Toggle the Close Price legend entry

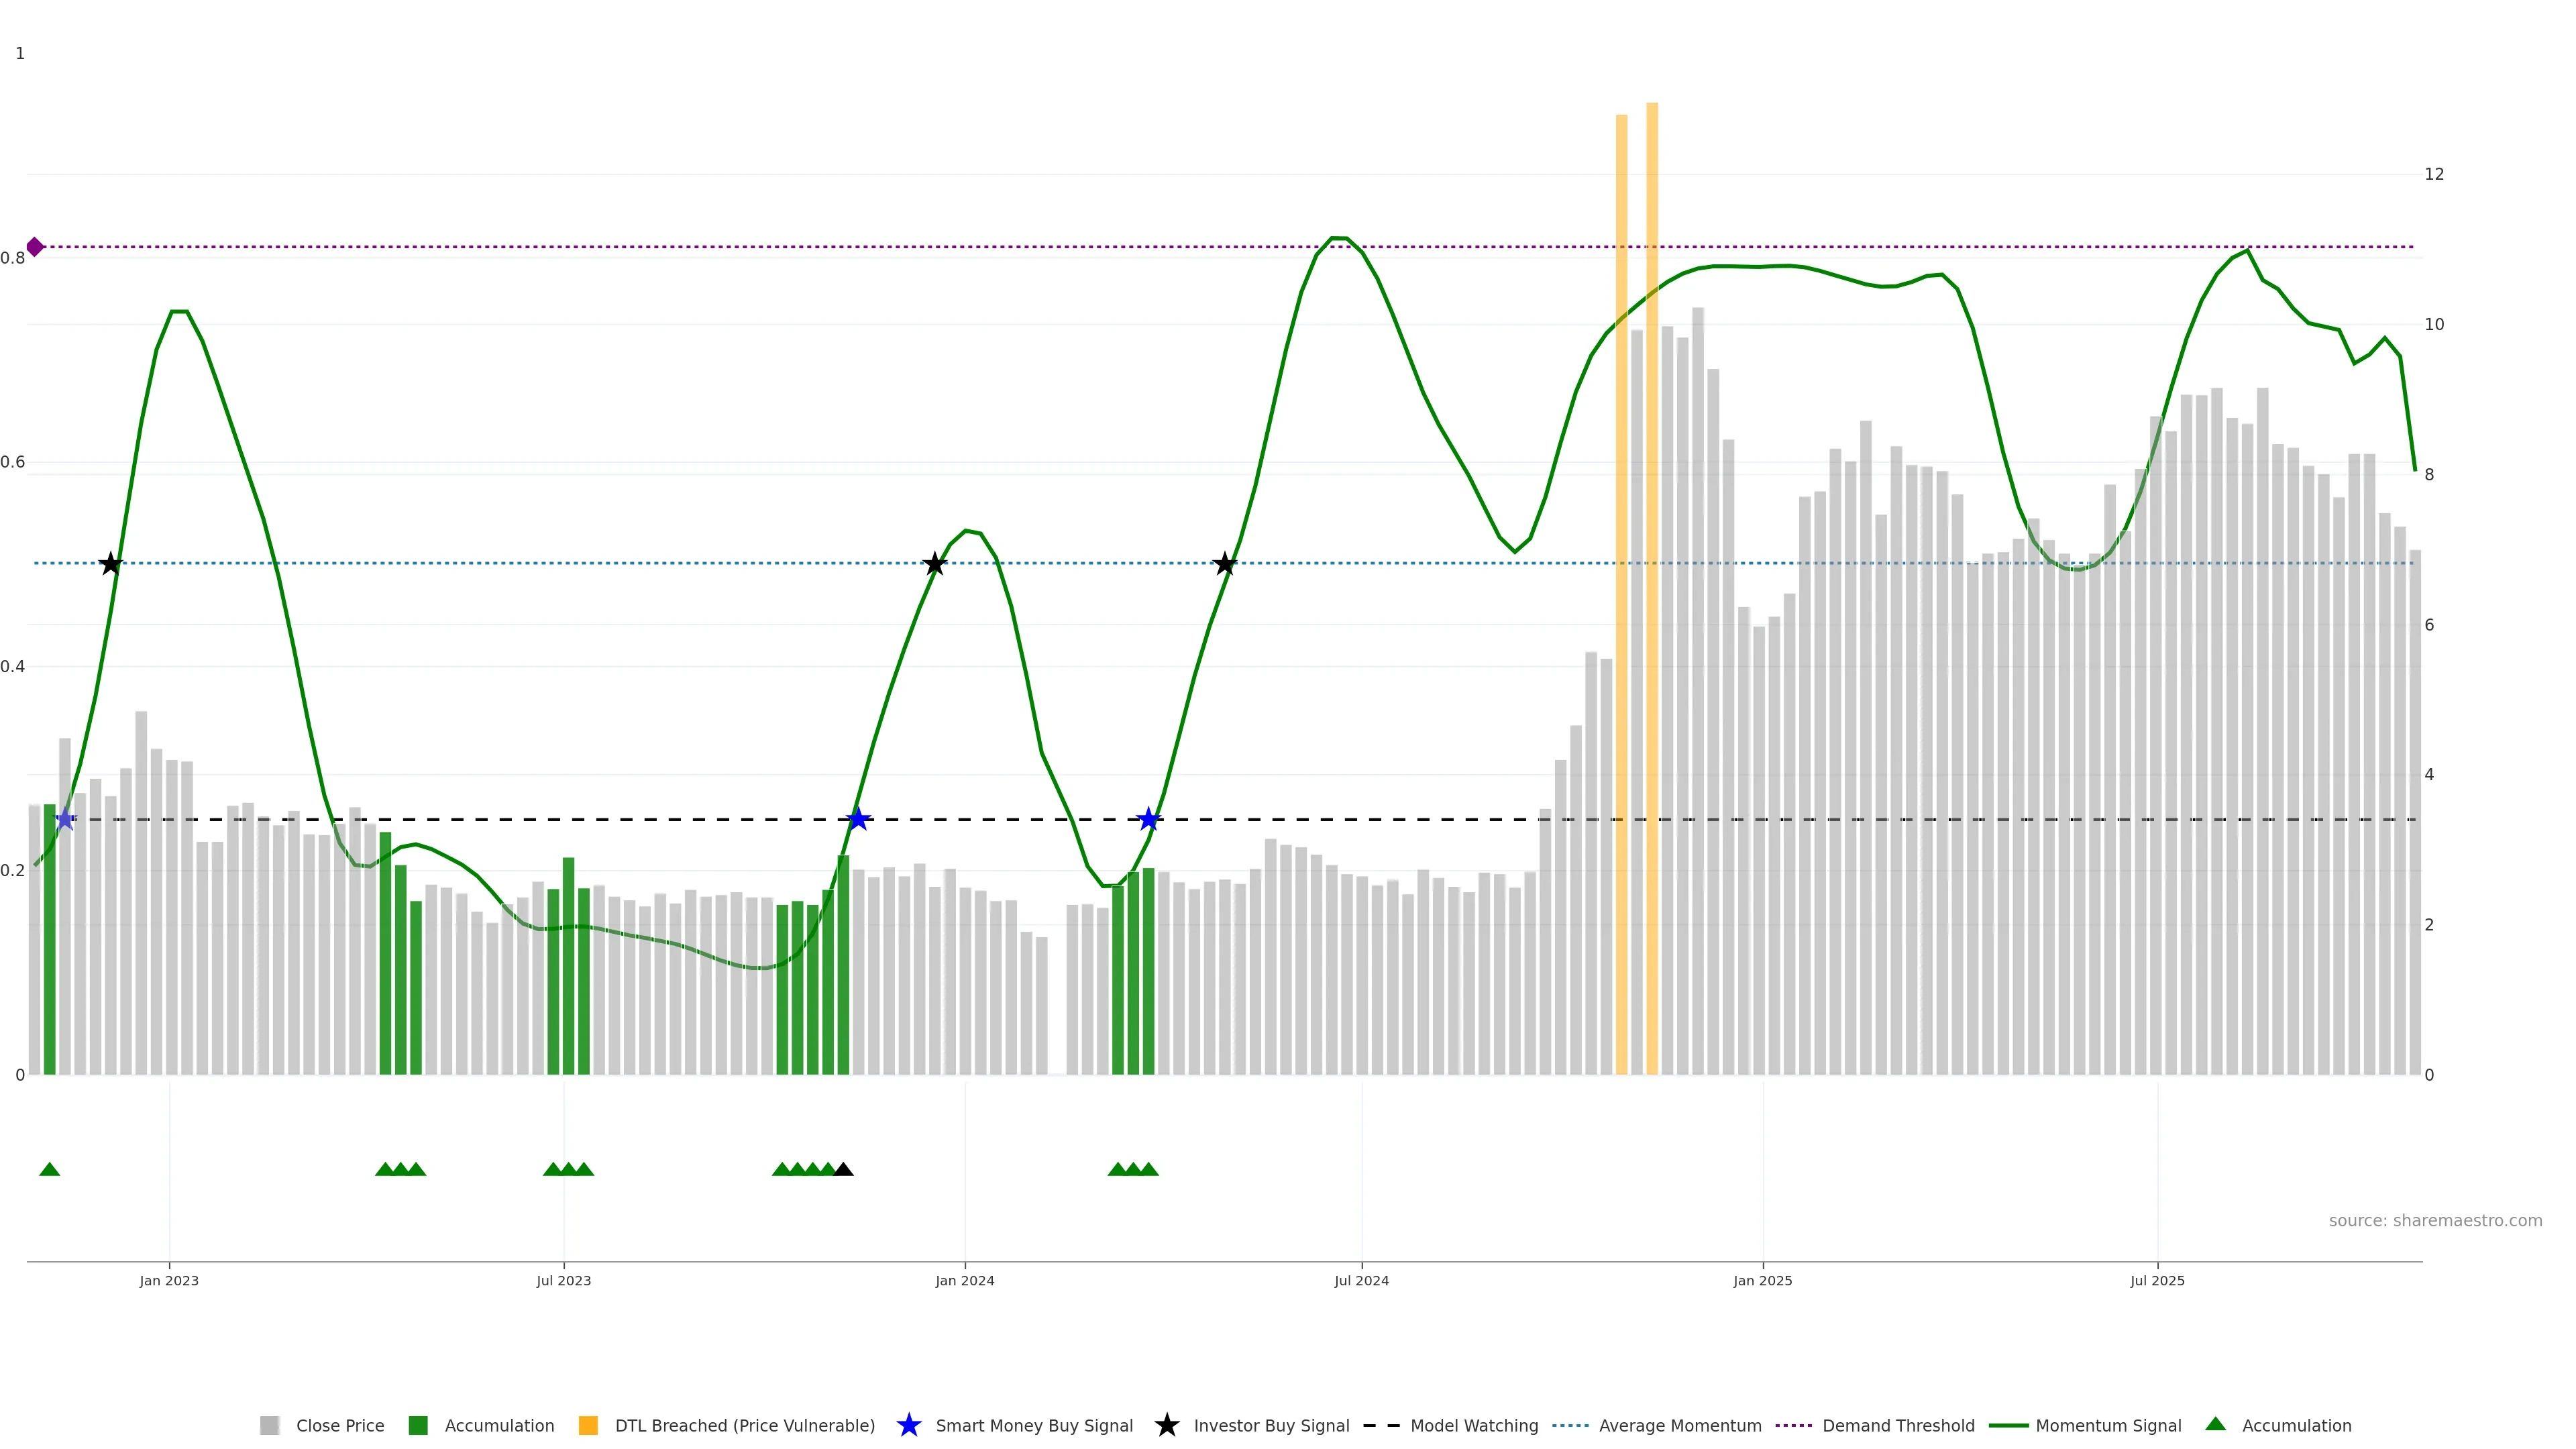point(339,1425)
